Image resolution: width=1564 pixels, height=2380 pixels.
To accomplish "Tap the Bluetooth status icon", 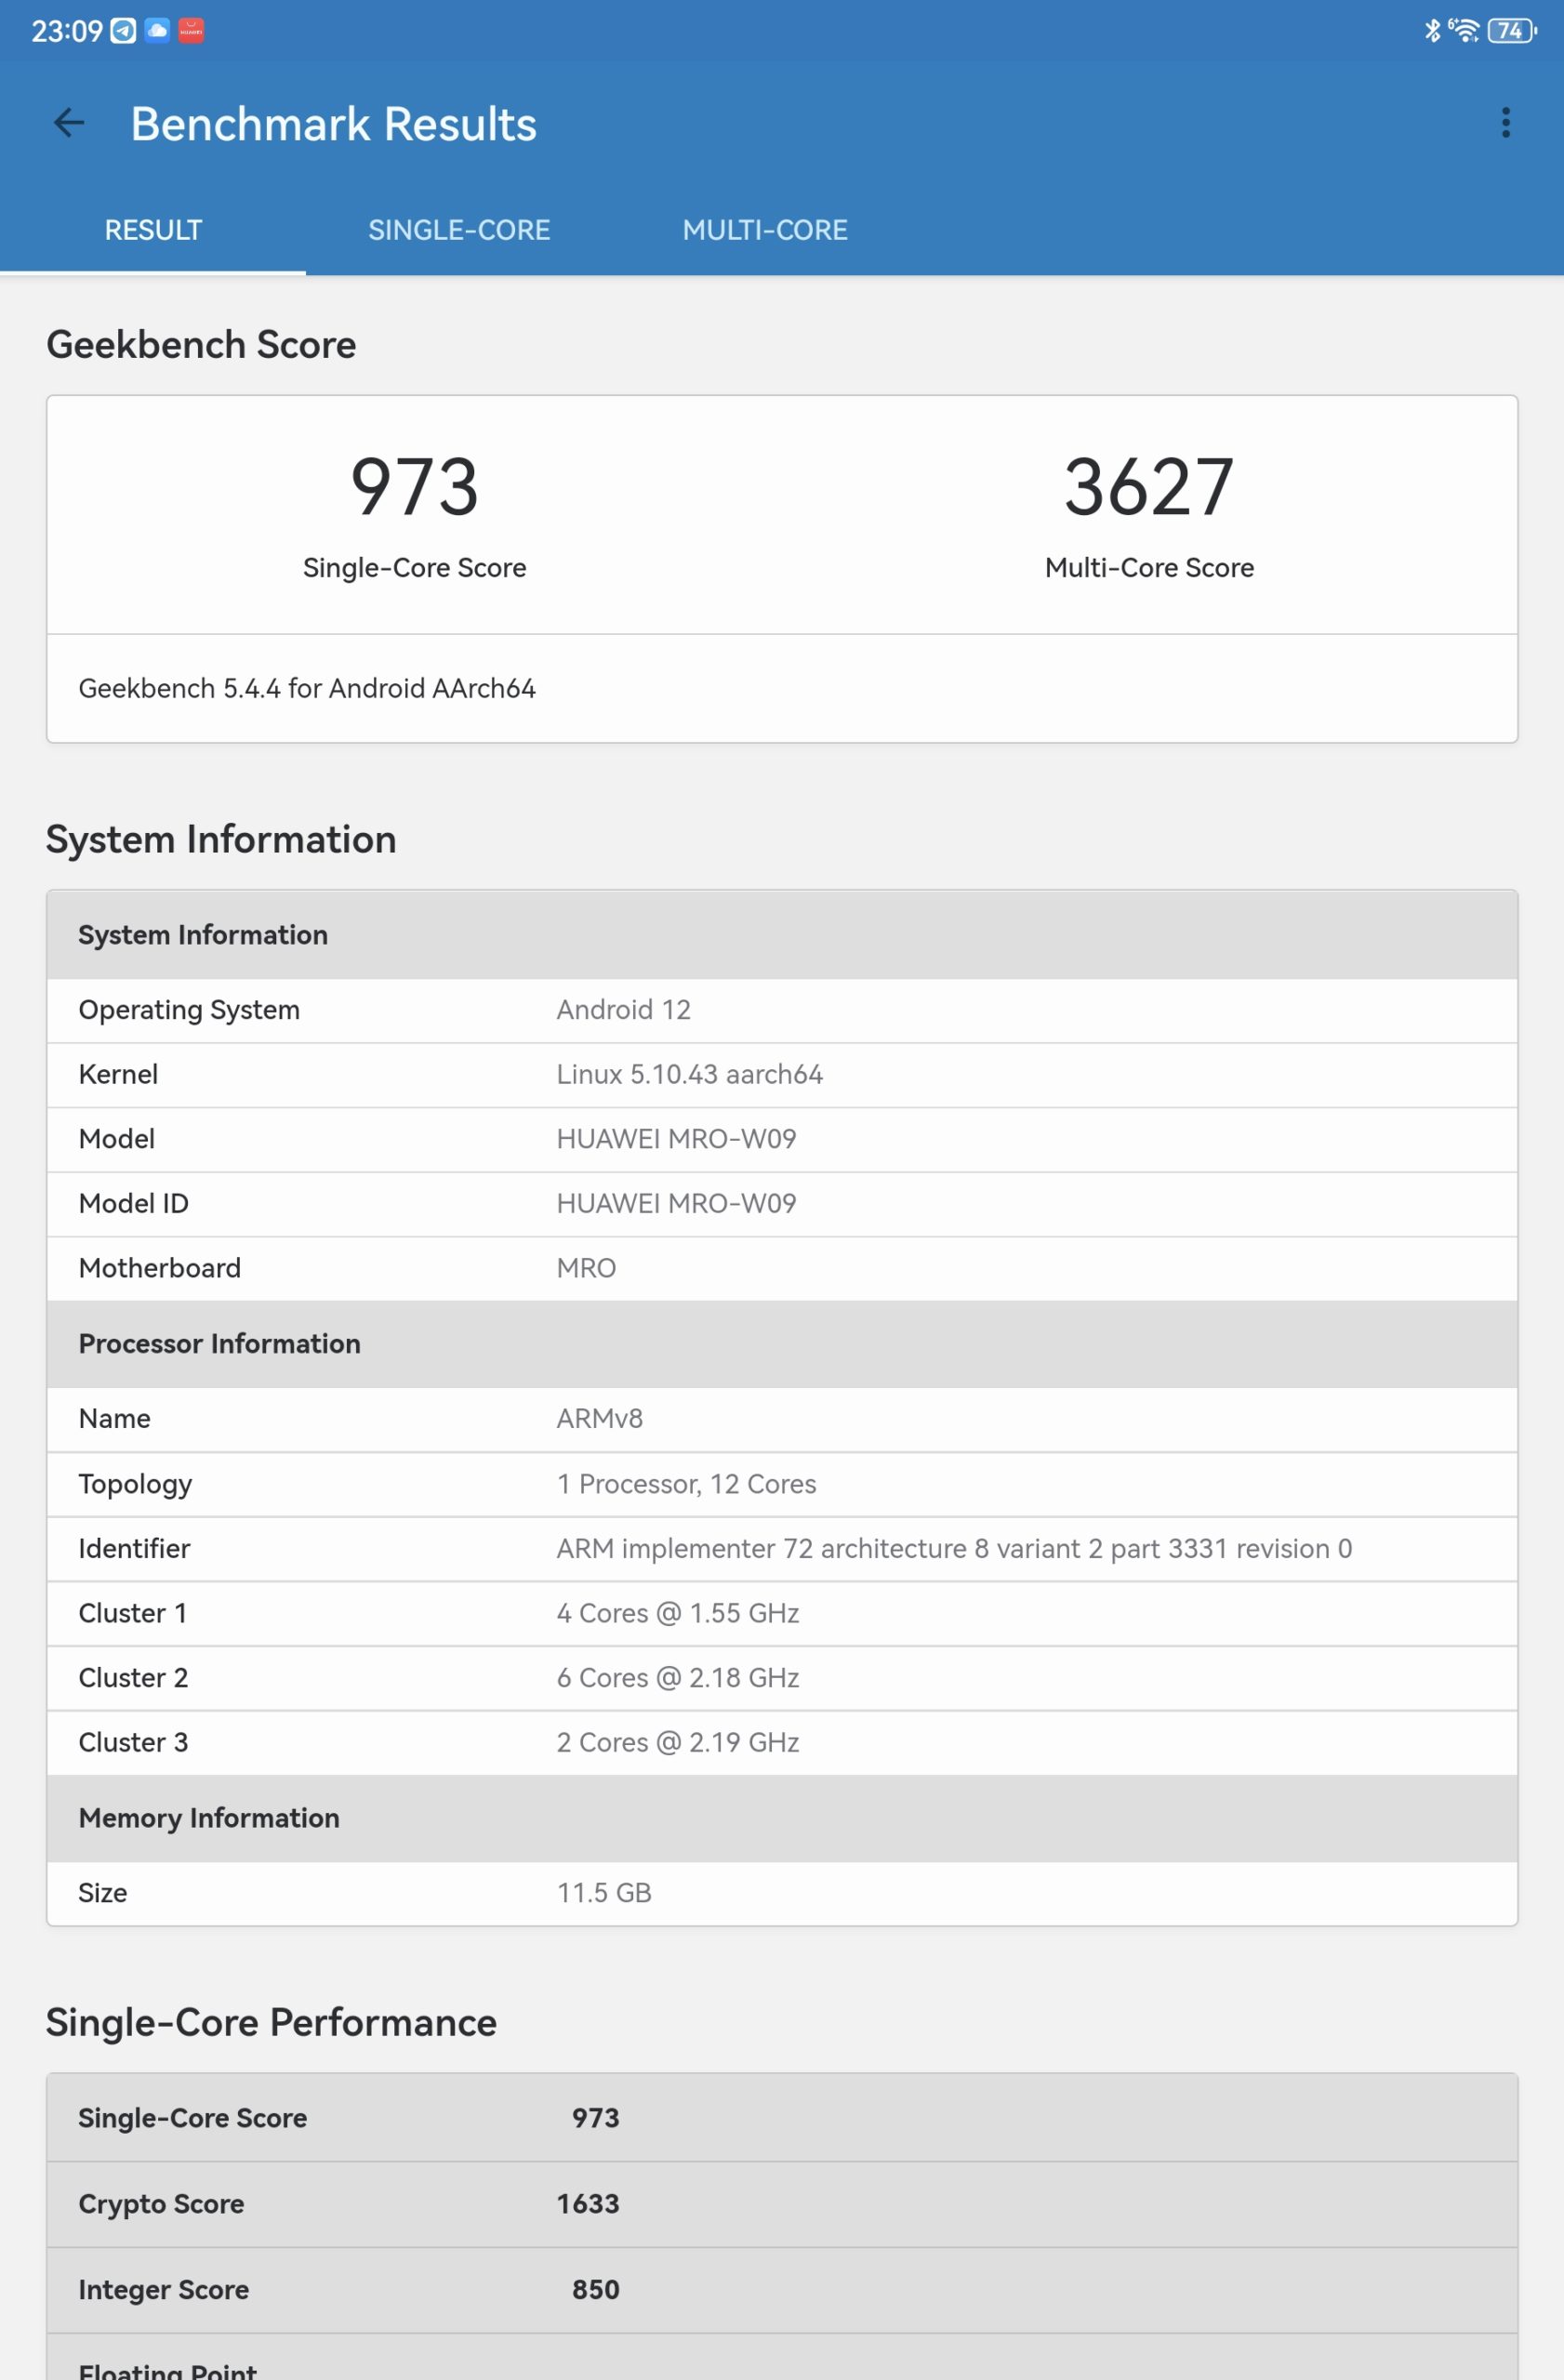I will click(x=1432, y=31).
